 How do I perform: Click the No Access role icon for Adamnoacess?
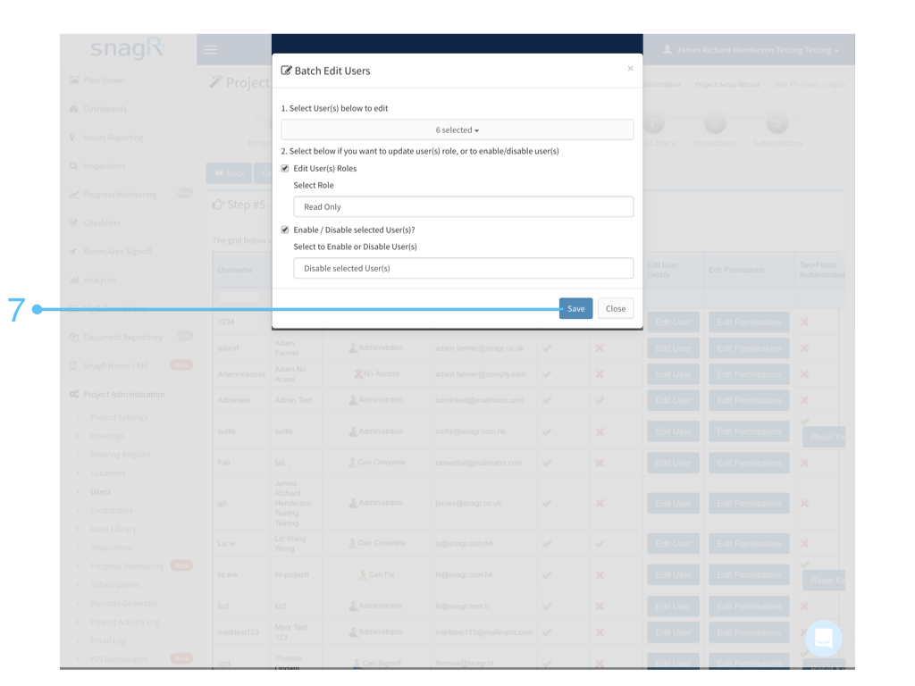click(x=358, y=373)
